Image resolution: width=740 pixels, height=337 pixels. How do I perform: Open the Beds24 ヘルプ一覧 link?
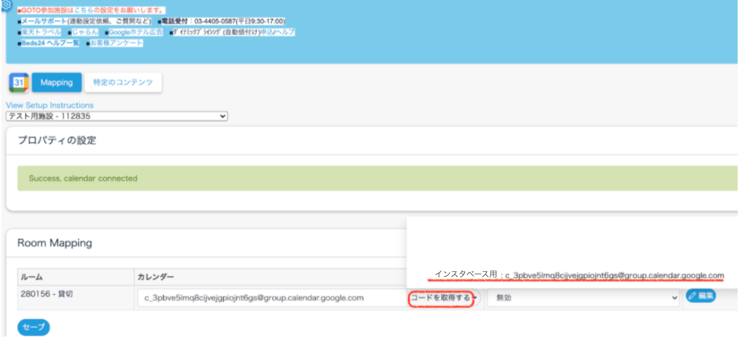pyautogui.click(x=50, y=43)
